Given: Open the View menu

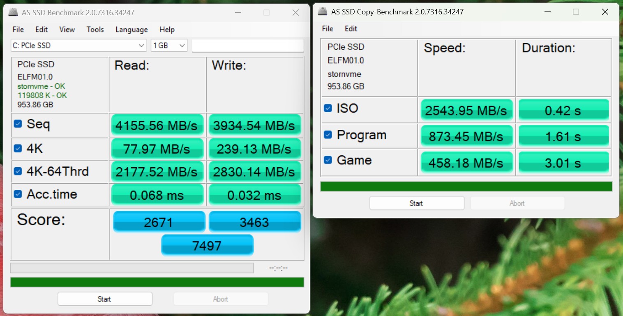Looking at the screenshot, I should click(67, 29).
